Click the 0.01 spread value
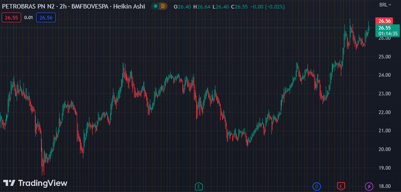The height and width of the screenshot is (192, 401). [28, 17]
